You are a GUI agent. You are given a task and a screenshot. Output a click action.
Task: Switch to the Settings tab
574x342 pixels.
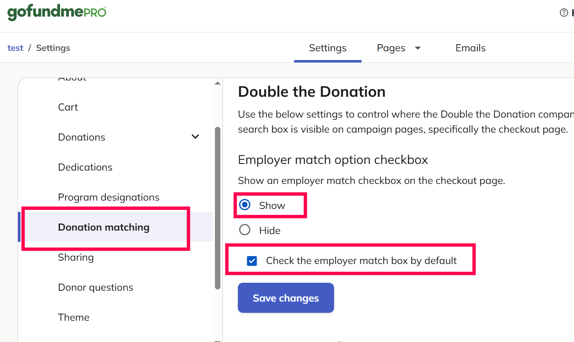coord(328,48)
